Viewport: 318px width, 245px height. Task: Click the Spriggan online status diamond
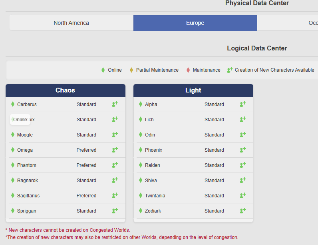(x=13, y=211)
